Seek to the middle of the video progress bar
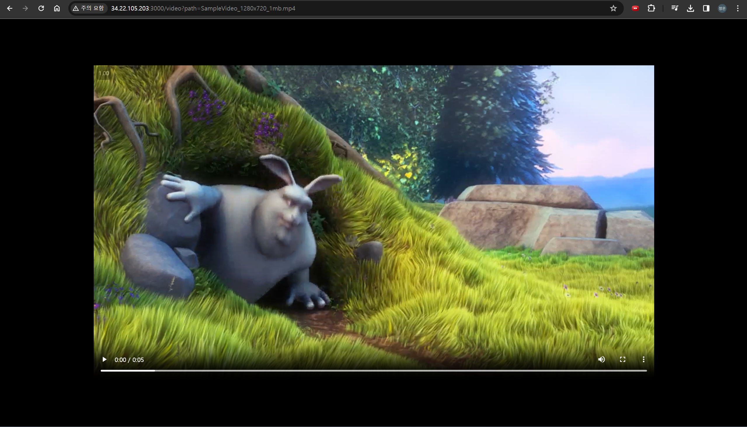747x427 pixels. tap(374, 371)
